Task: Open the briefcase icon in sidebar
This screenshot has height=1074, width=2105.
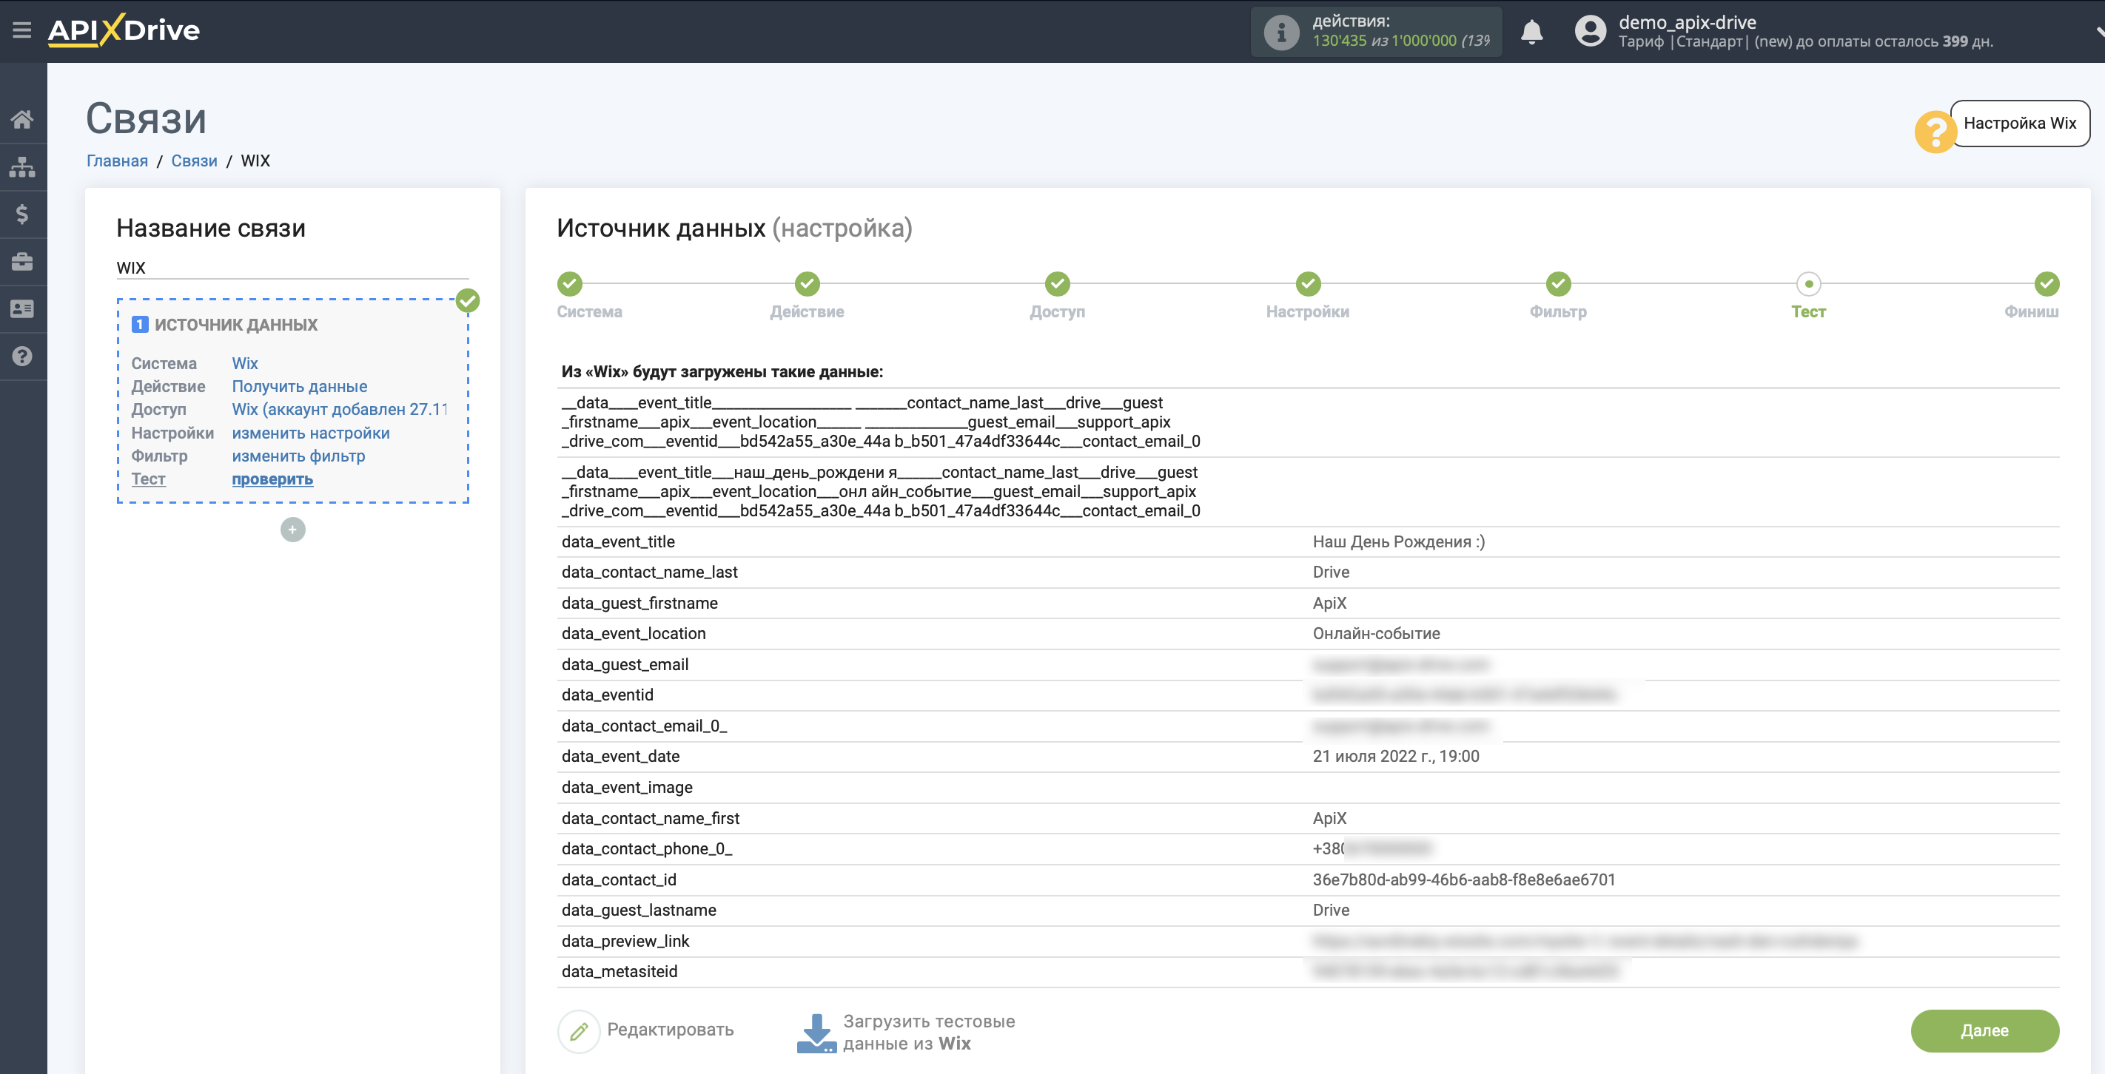Action: click(22, 261)
